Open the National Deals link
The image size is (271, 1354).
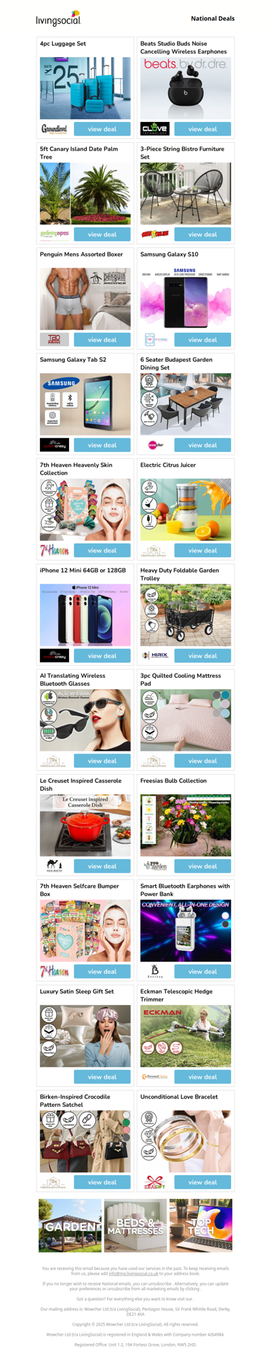pos(213,19)
